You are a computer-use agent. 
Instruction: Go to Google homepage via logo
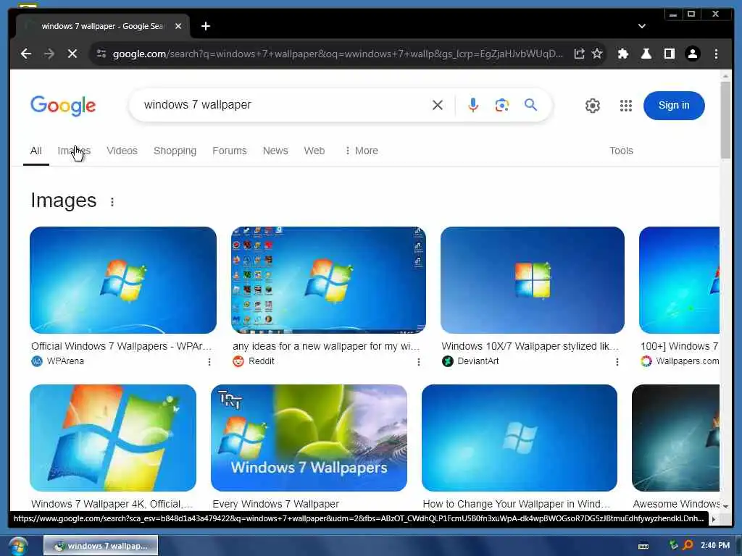63,106
